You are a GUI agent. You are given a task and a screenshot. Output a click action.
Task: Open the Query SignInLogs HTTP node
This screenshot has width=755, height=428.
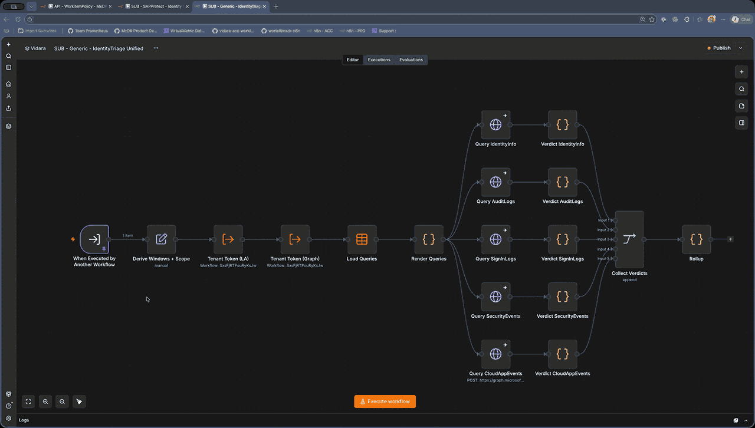click(495, 239)
